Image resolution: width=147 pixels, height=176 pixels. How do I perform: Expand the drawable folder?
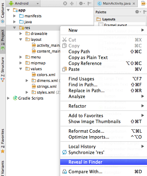coord(20,34)
